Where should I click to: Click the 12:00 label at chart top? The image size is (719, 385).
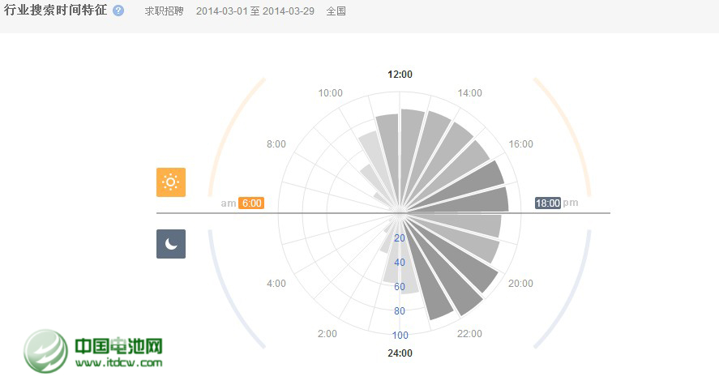click(x=400, y=75)
